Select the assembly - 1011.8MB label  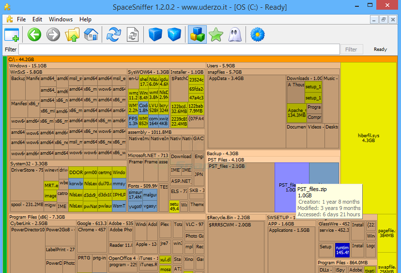pyautogui.click(x=150, y=132)
